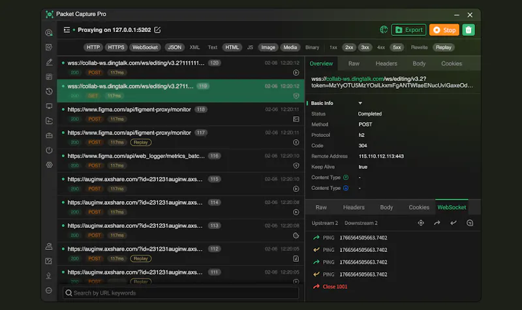Toggle the JSON filter chip
This screenshot has height=310, width=522.
174,47
